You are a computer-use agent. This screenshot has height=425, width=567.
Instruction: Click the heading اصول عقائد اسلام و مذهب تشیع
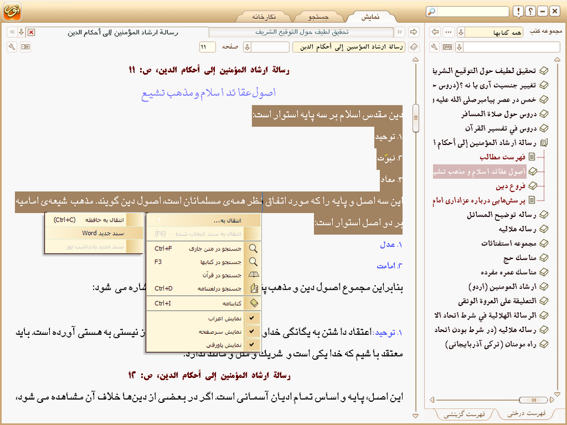(x=209, y=93)
